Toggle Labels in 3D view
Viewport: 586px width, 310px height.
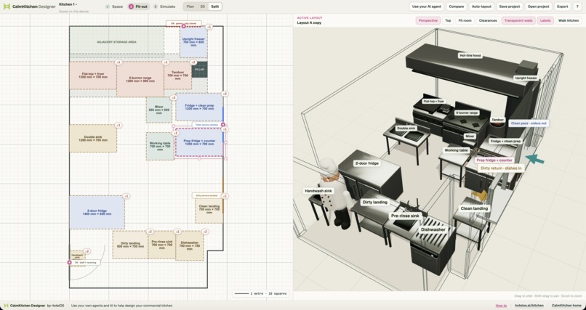pos(545,20)
